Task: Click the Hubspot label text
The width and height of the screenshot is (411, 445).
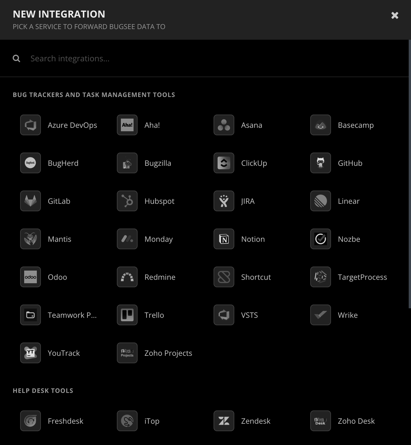Action: pyautogui.click(x=159, y=201)
